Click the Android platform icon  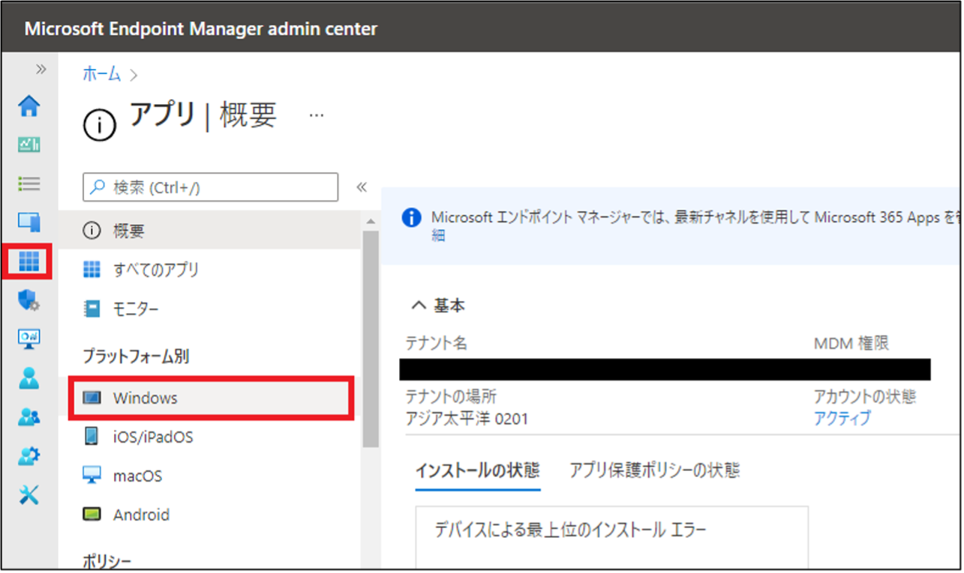[92, 515]
